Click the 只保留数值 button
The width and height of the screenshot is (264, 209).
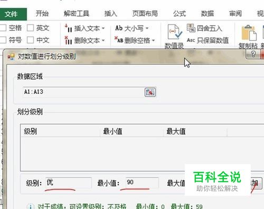(x=208, y=40)
